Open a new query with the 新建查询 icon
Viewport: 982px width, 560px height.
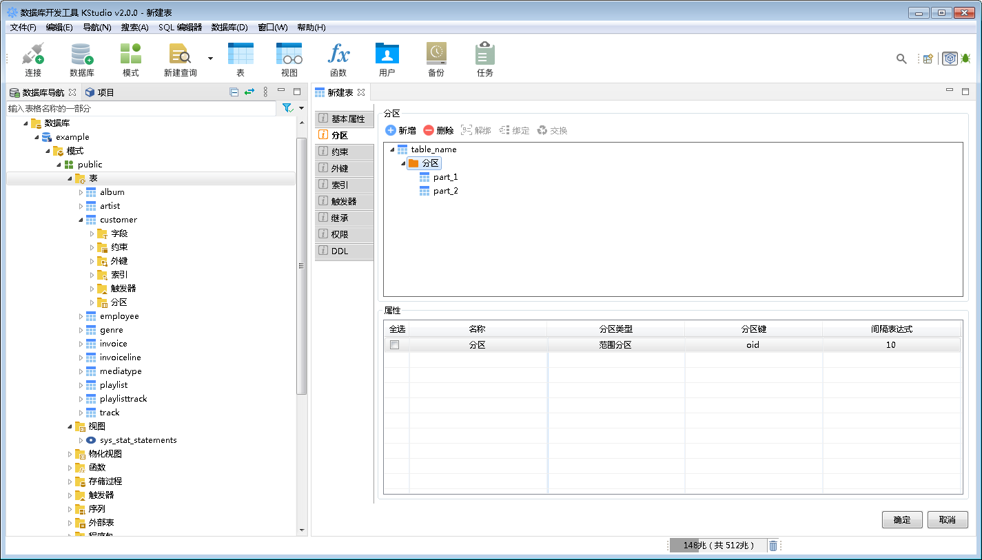178,58
